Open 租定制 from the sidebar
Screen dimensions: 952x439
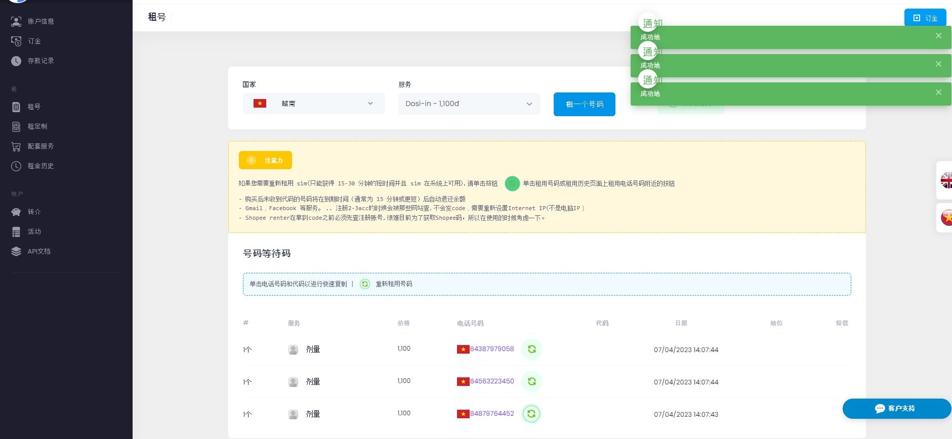click(37, 126)
